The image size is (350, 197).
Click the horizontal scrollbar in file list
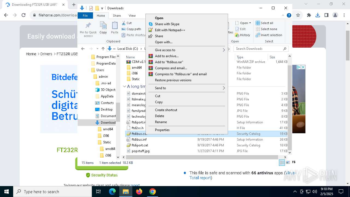pos(202,157)
